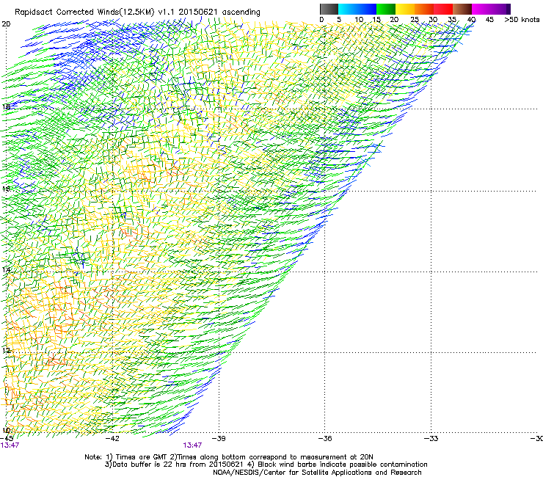The image size is (543, 477).
Task: Click the purple '13:47' time near -39
Action: pos(192,445)
